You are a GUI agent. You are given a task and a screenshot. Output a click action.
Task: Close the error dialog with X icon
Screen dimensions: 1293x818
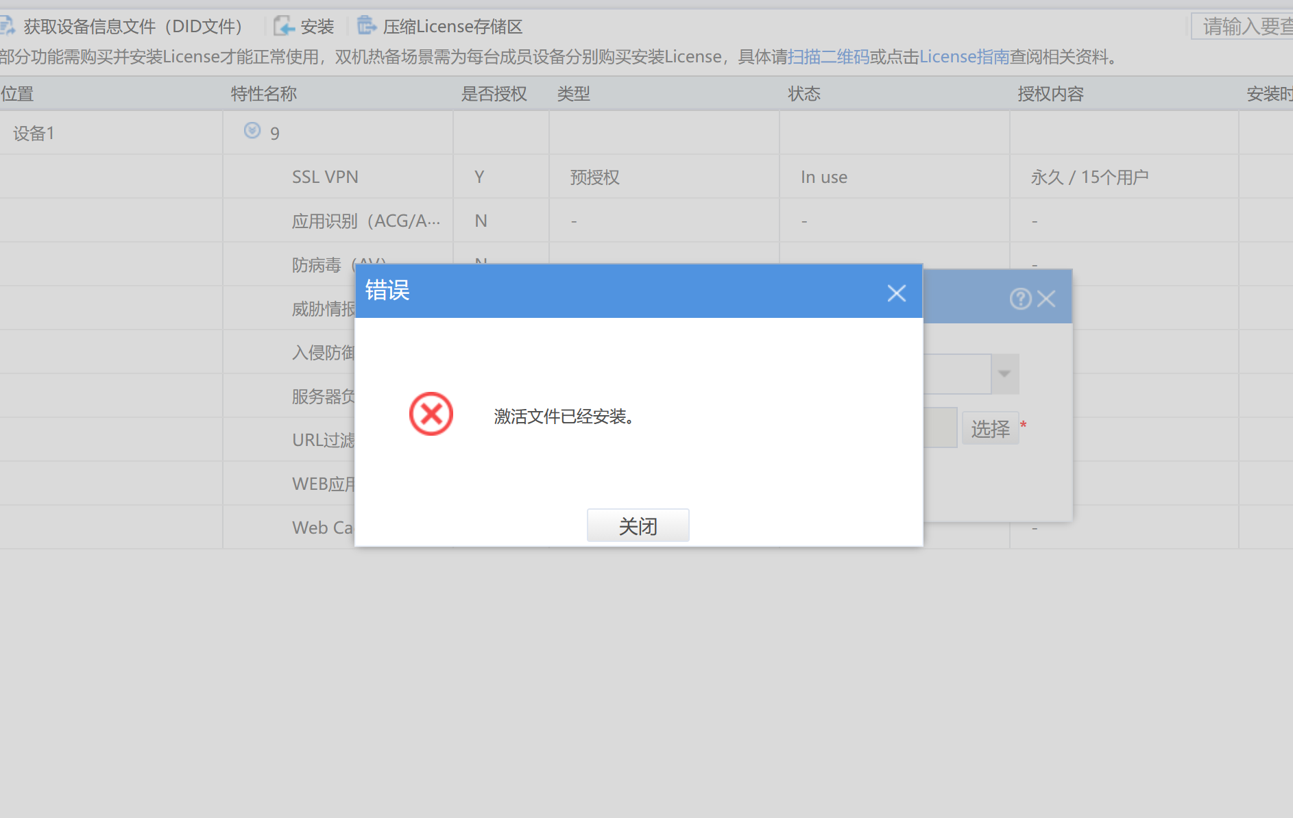tap(896, 293)
